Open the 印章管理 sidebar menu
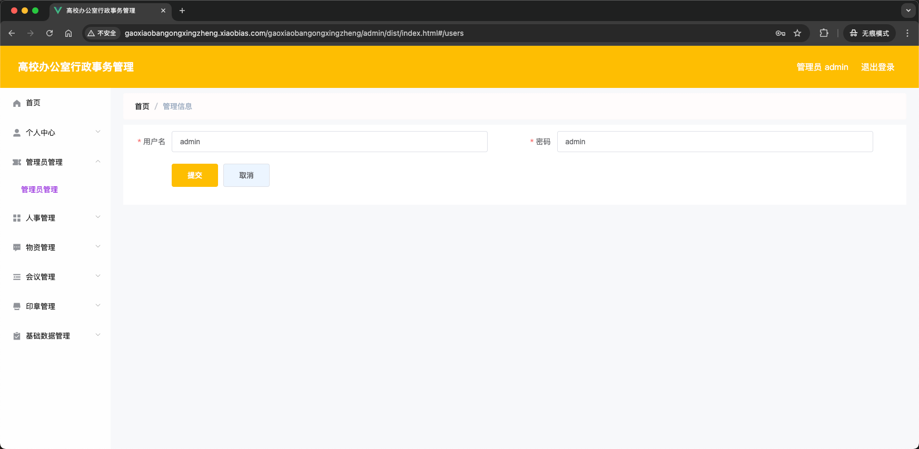Screen dimensions: 919x449 pyautogui.click(x=55, y=306)
